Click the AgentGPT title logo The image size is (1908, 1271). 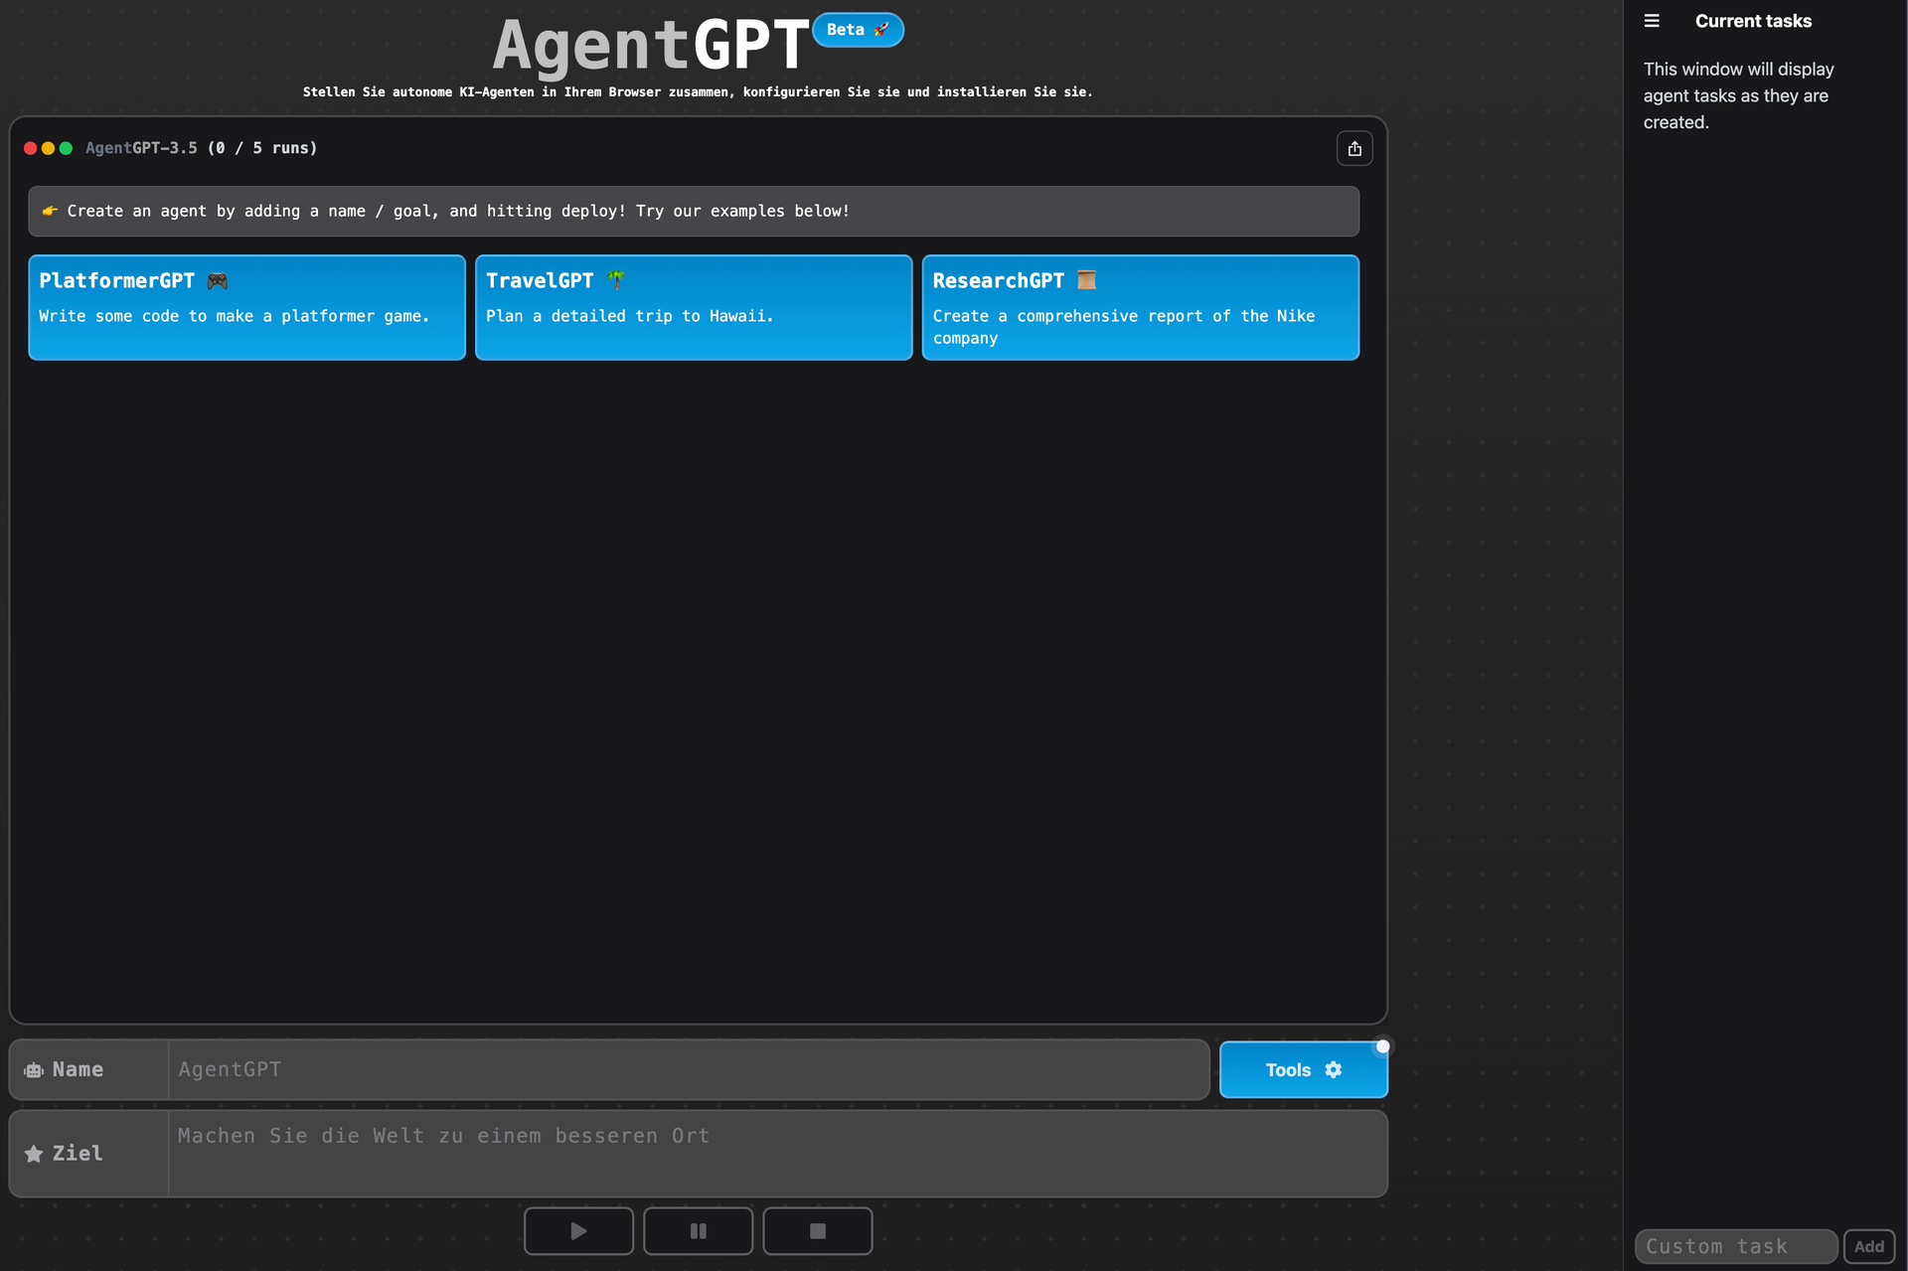coord(651,46)
